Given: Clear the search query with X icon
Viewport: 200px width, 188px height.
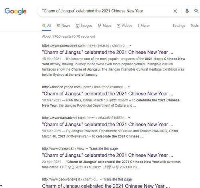Looking at the screenshot, I should [x=175, y=11].
